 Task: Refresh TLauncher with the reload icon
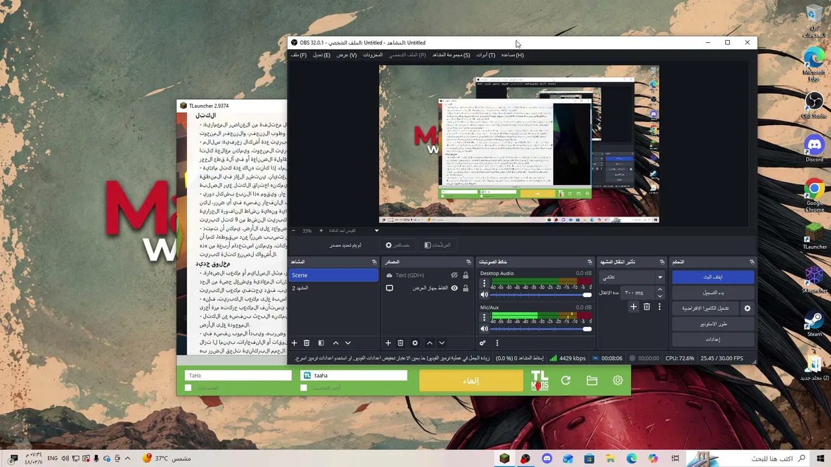565,381
